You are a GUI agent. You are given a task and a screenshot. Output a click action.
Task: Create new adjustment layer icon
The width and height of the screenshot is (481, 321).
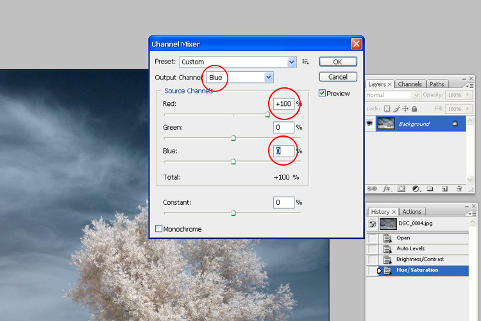tap(416, 189)
